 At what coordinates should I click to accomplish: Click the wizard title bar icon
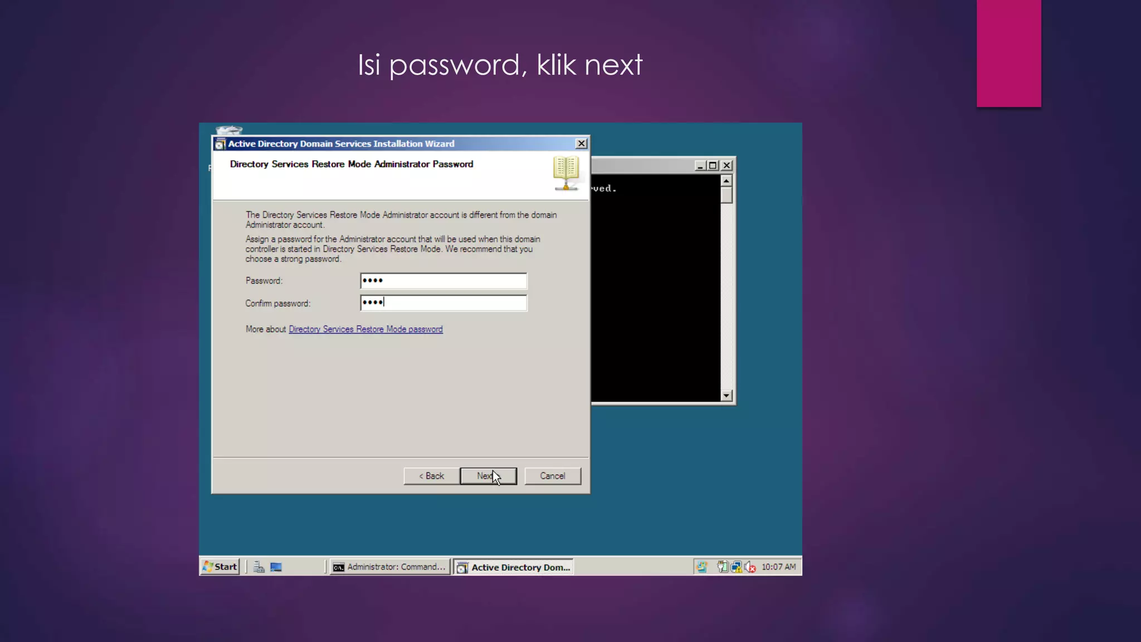[220, 144]
